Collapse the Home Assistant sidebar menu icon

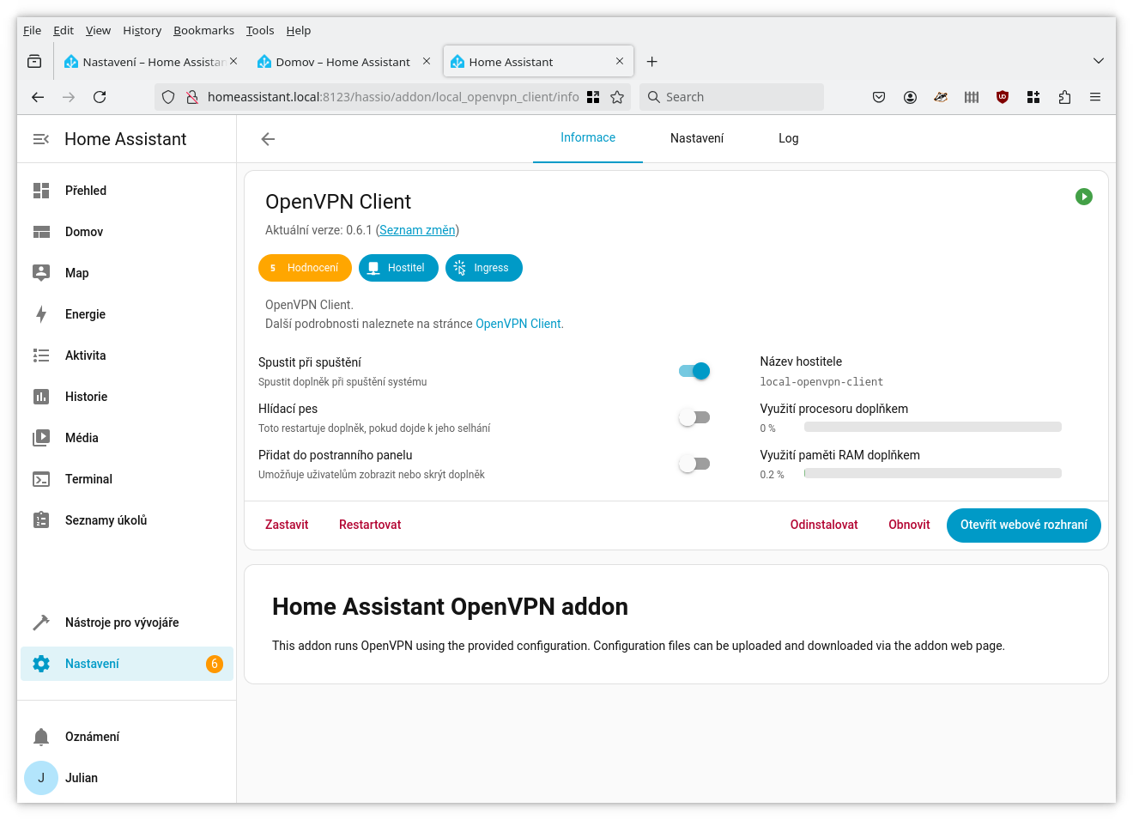[41, 139]
